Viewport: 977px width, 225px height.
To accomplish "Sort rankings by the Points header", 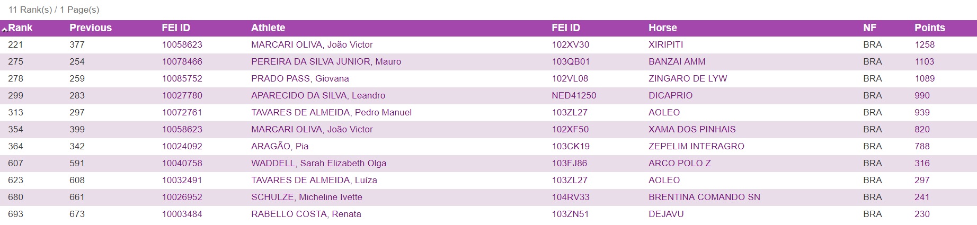I will pos(929,28).
